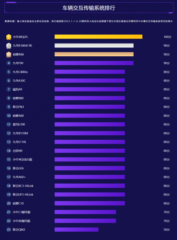177x240 pixels.
Task: Select the 小牛NQi动力版 model label
Action: tap(23, 160)
